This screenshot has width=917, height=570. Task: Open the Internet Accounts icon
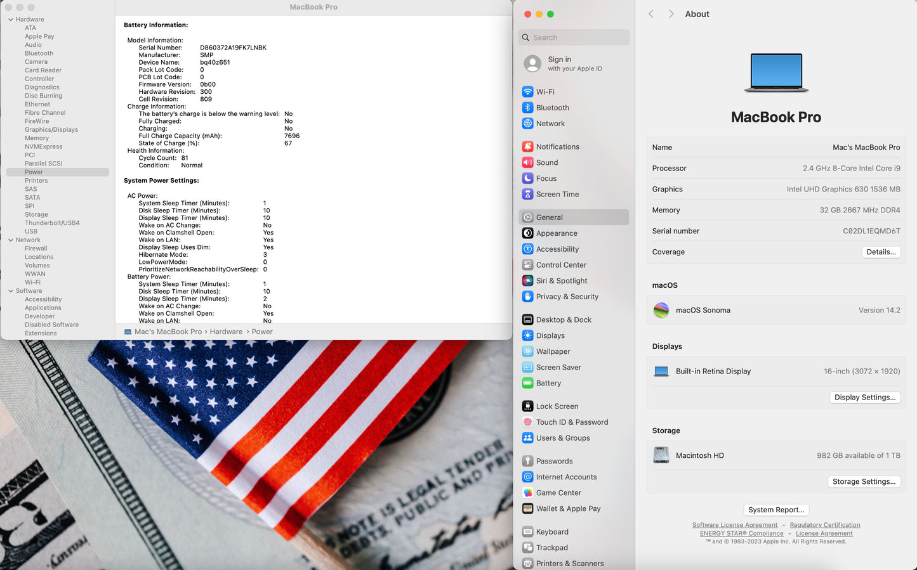(x=527, y=477)
